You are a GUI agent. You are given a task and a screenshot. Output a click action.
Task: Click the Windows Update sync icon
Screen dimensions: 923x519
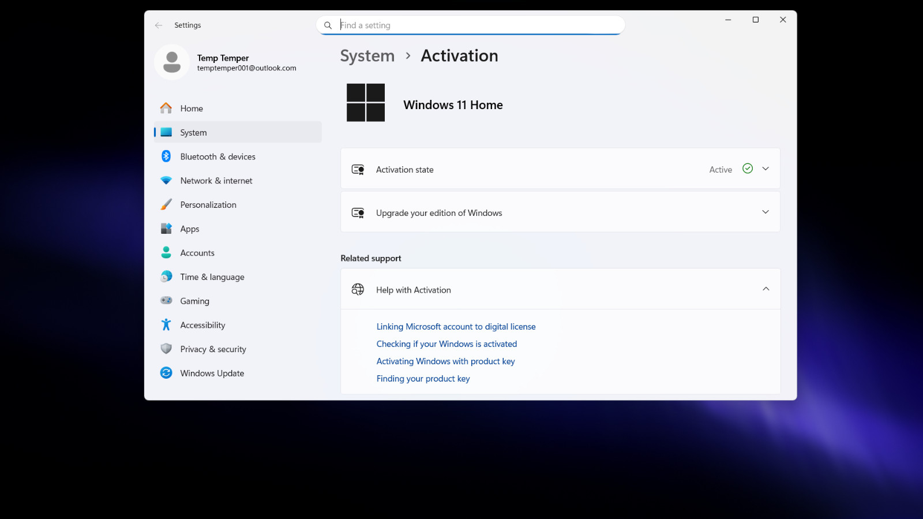coord(166,373)
